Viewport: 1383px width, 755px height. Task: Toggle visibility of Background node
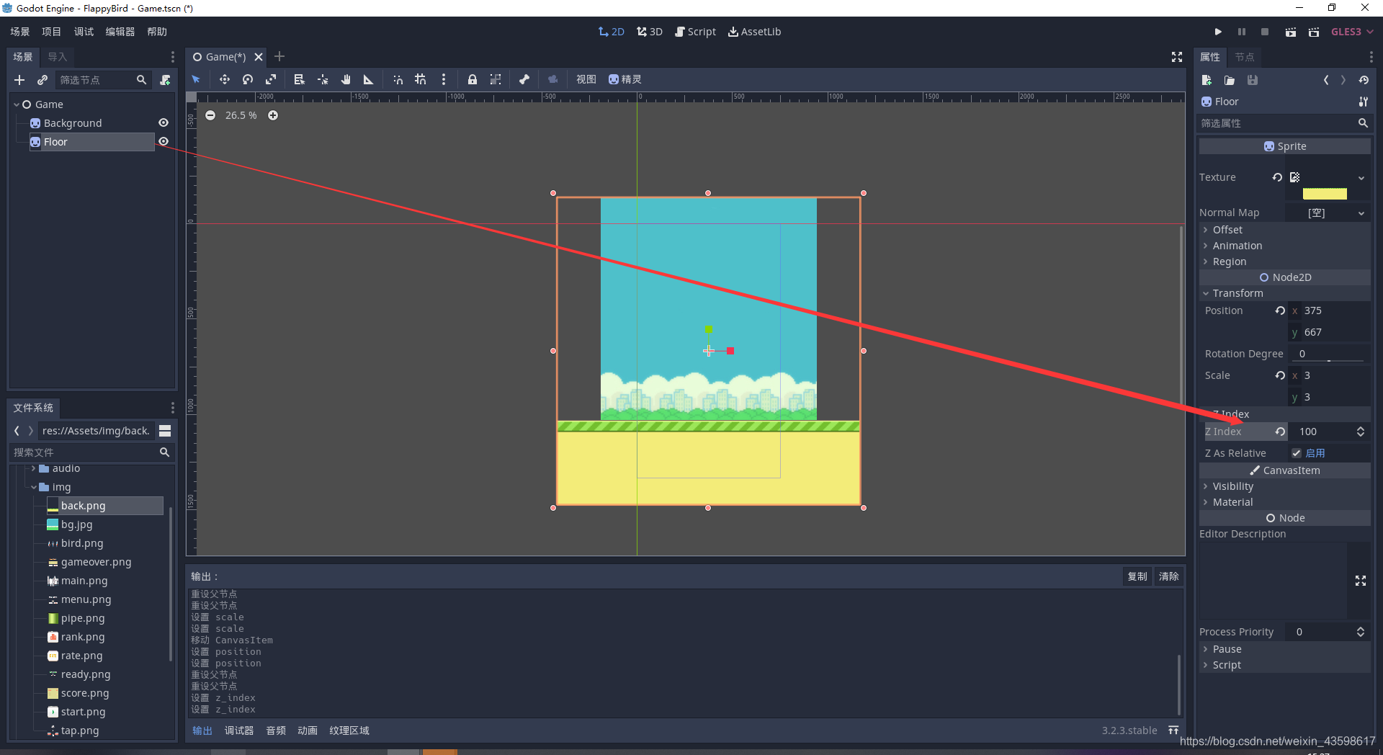point(164,123)
